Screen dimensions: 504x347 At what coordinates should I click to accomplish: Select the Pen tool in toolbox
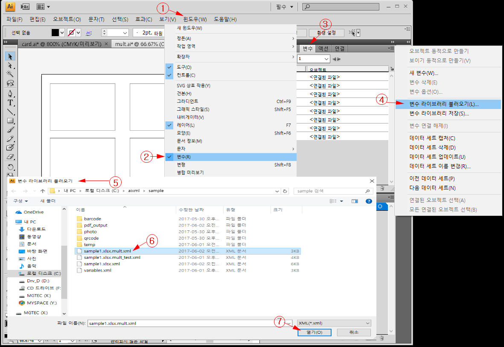[x=11, y=94]
